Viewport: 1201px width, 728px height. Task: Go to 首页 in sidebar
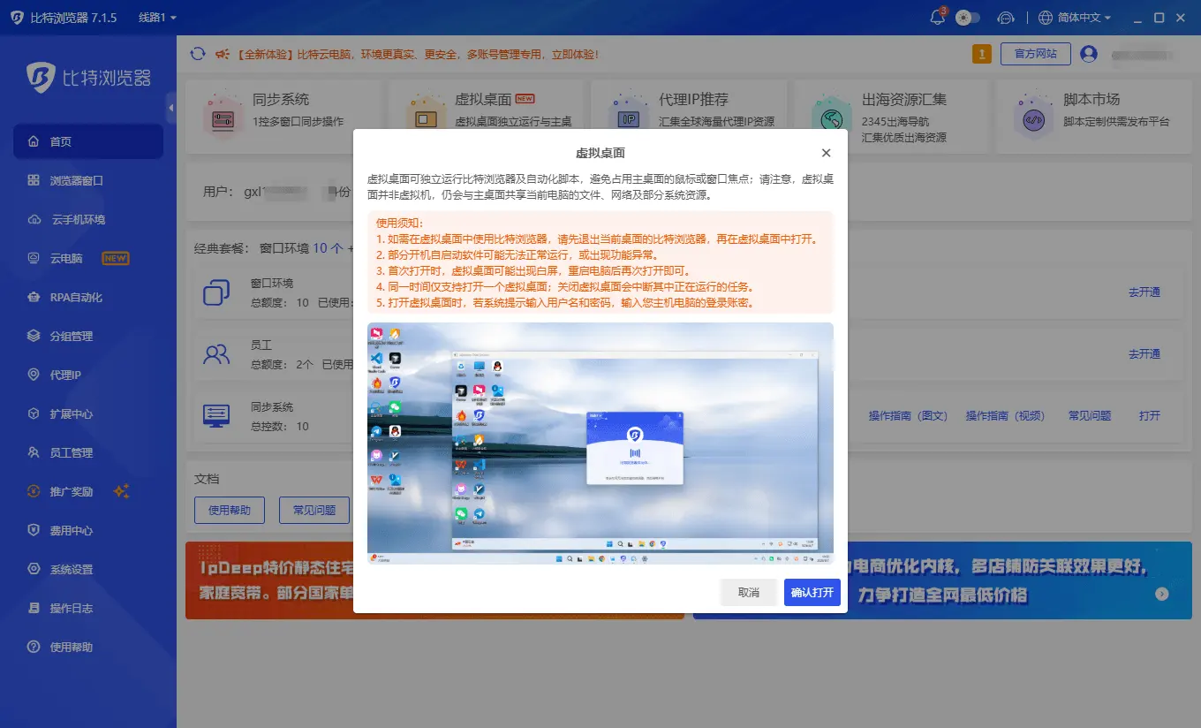coord(88,141)
